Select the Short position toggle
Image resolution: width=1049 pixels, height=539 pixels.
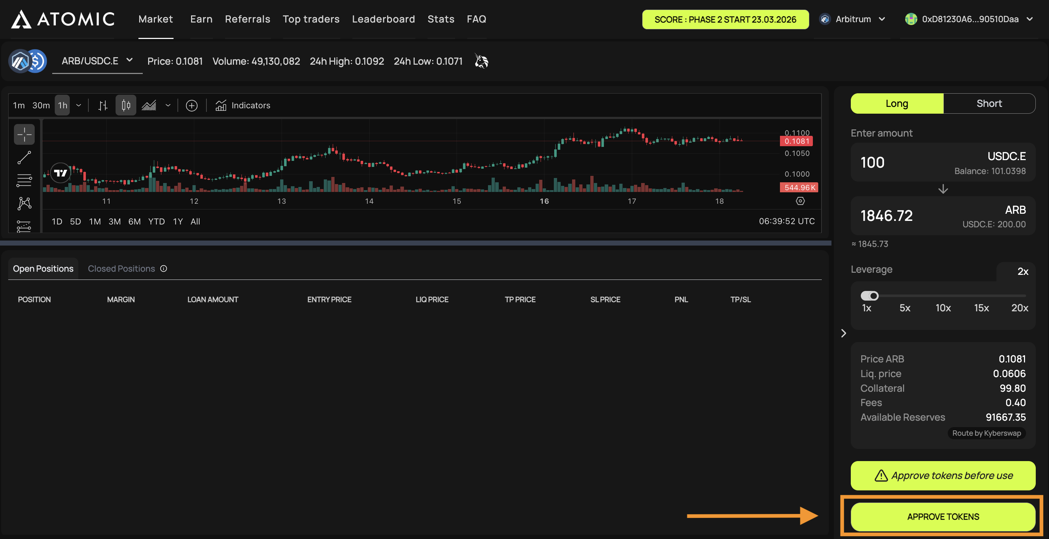[989, 103]
